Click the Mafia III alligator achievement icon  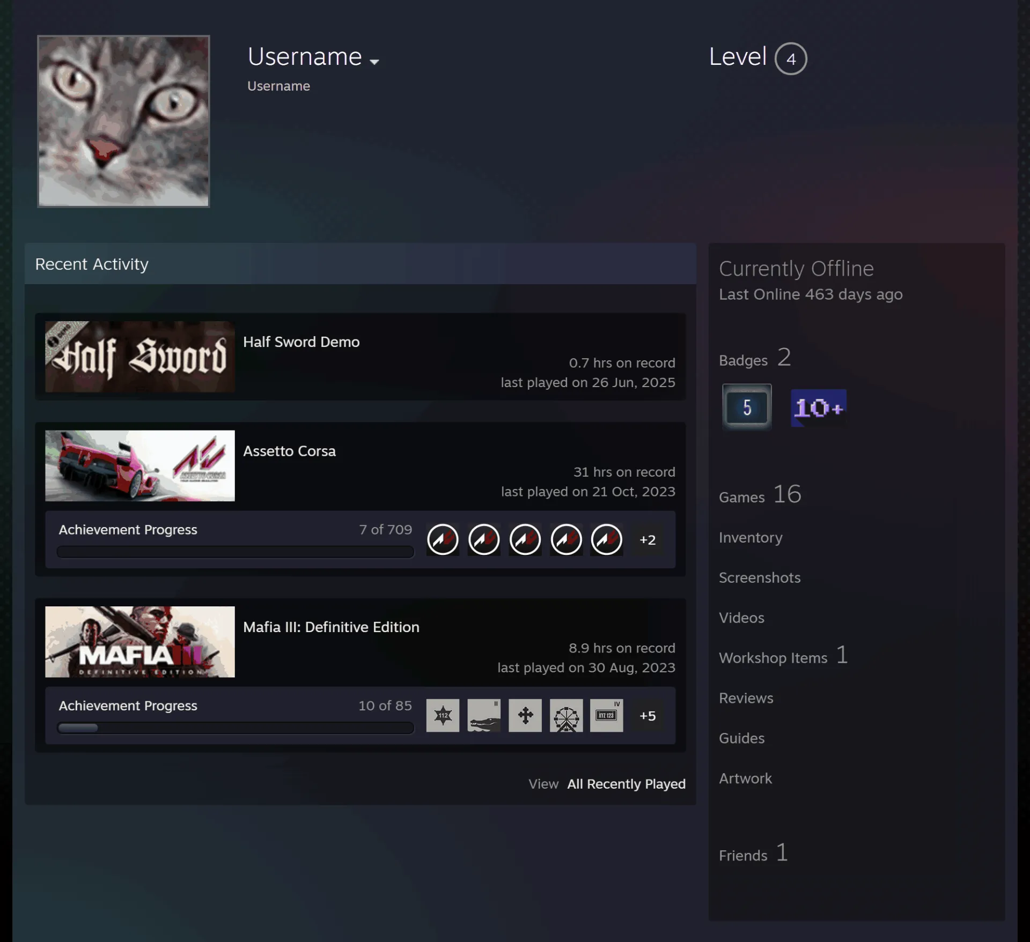point(484,715)
